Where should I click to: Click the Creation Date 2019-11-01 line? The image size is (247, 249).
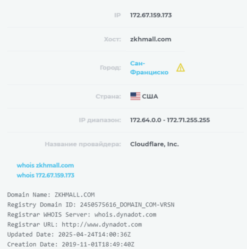[71, 244]
